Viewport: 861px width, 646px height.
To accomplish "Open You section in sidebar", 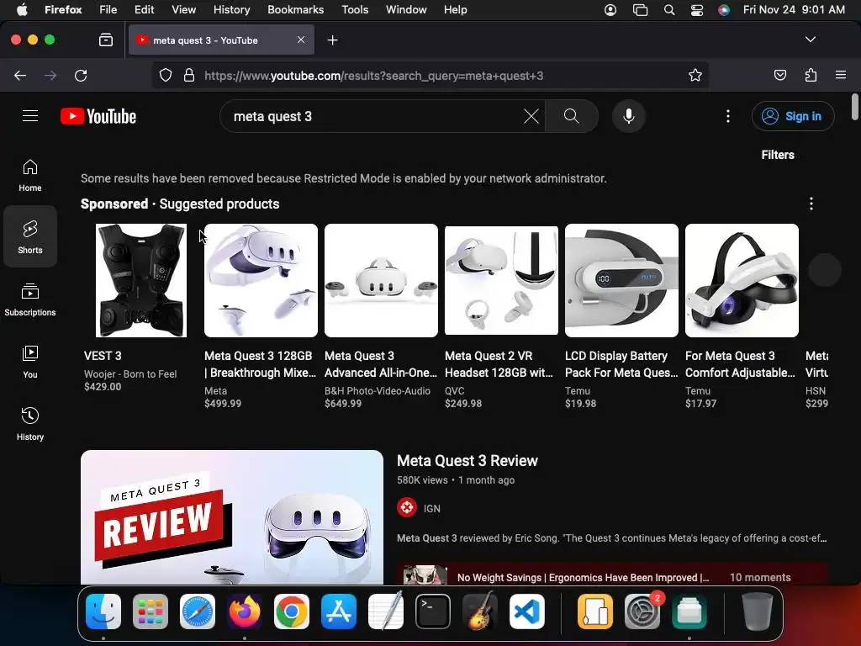I will (30, 362).
